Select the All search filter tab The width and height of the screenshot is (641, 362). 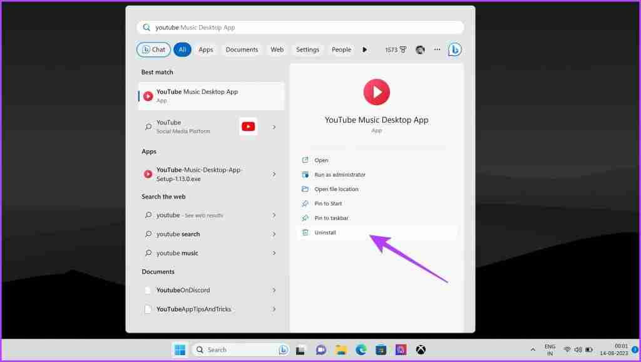tap(182, 49)
